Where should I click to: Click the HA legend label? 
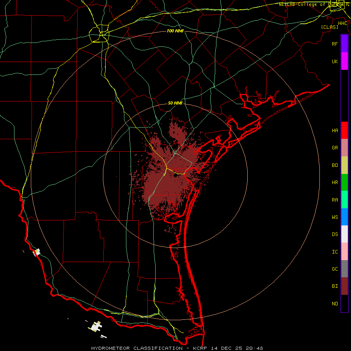click(x=335, y=131)
